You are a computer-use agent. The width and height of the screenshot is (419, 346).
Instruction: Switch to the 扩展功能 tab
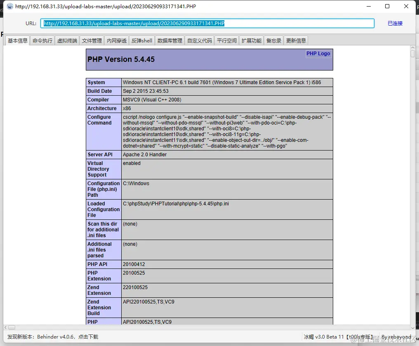pos(252,40)
